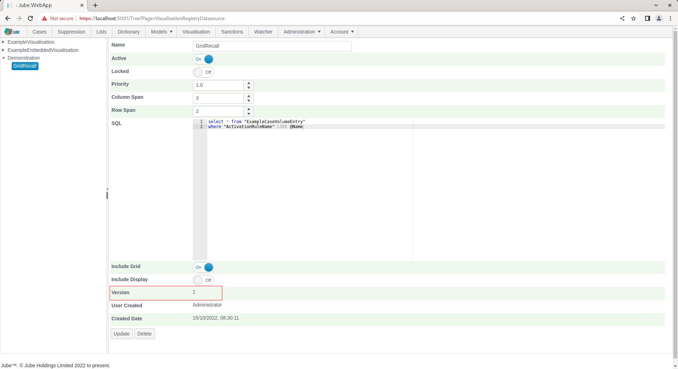This screenshot has height=369, width=678.
Task: Go back to previous page
Action: point(8,18)
